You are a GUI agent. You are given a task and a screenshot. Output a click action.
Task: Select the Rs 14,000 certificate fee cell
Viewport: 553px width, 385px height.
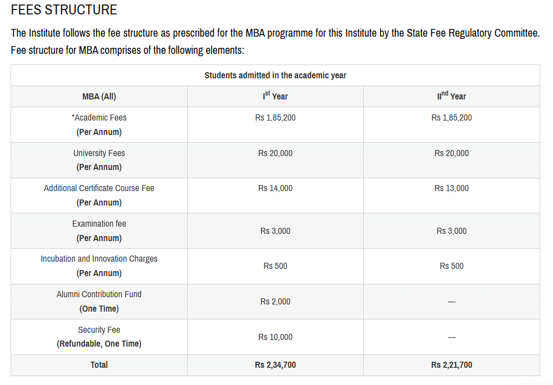pyautogui.click(x=275, y=188)
